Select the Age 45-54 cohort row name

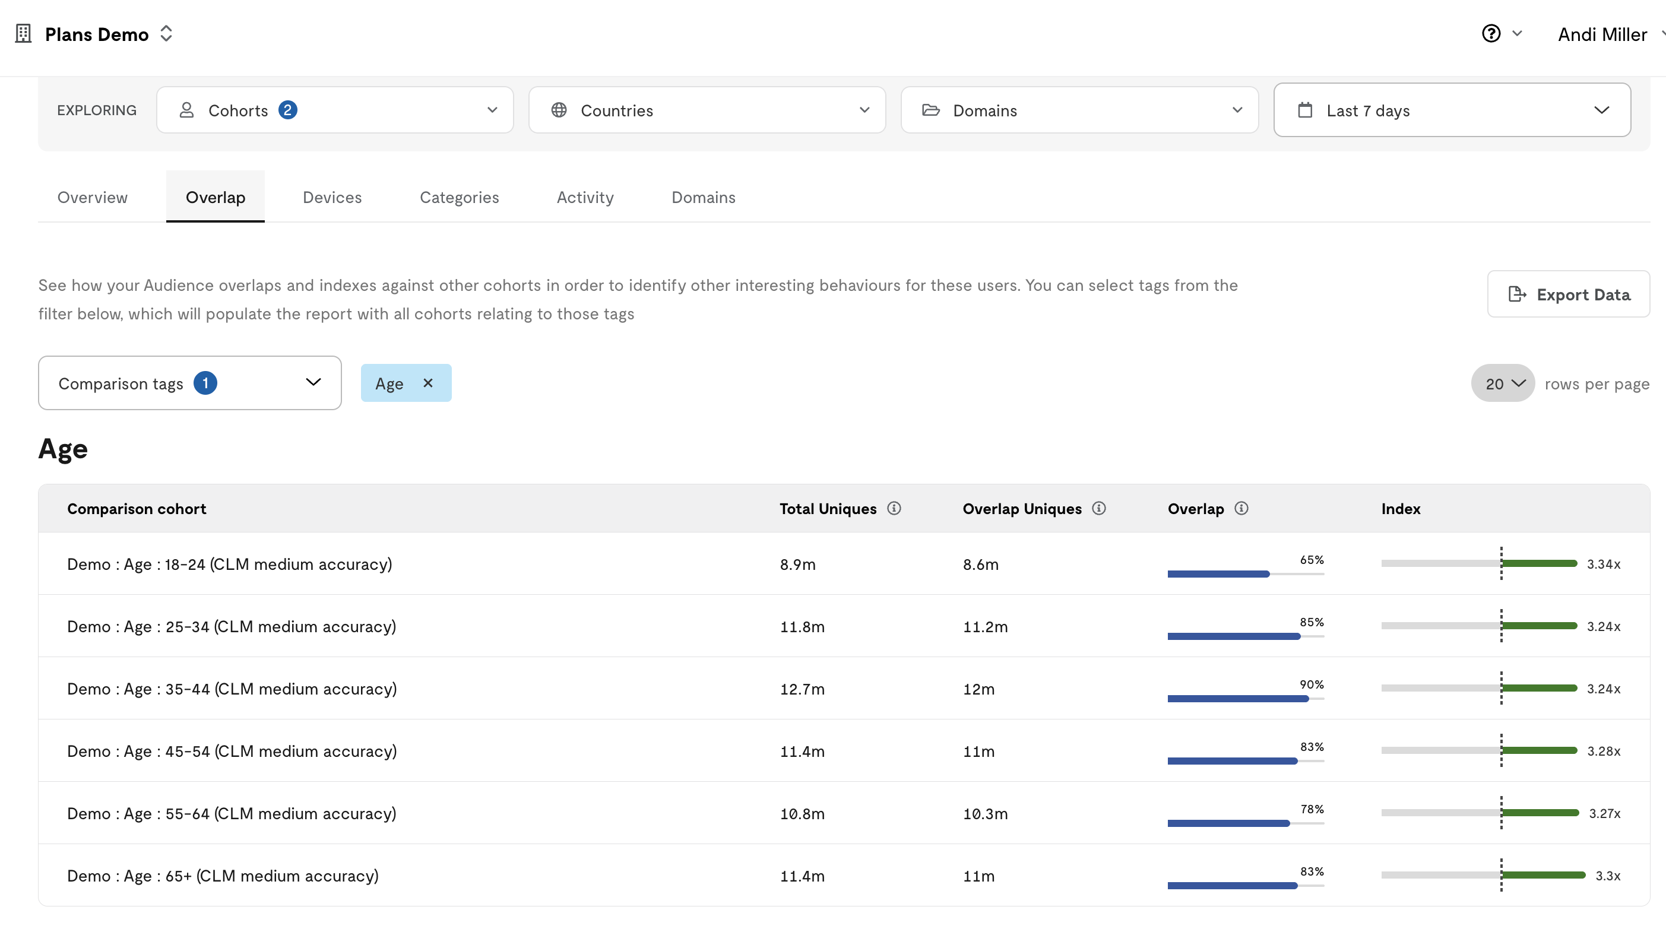[x=232, y=751]
